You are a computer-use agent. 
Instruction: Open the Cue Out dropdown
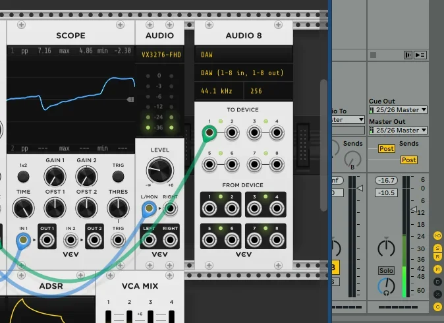pos(399,110)
